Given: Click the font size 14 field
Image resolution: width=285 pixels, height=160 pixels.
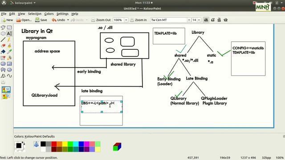Looking at the screenshot, I should (195, 20).
